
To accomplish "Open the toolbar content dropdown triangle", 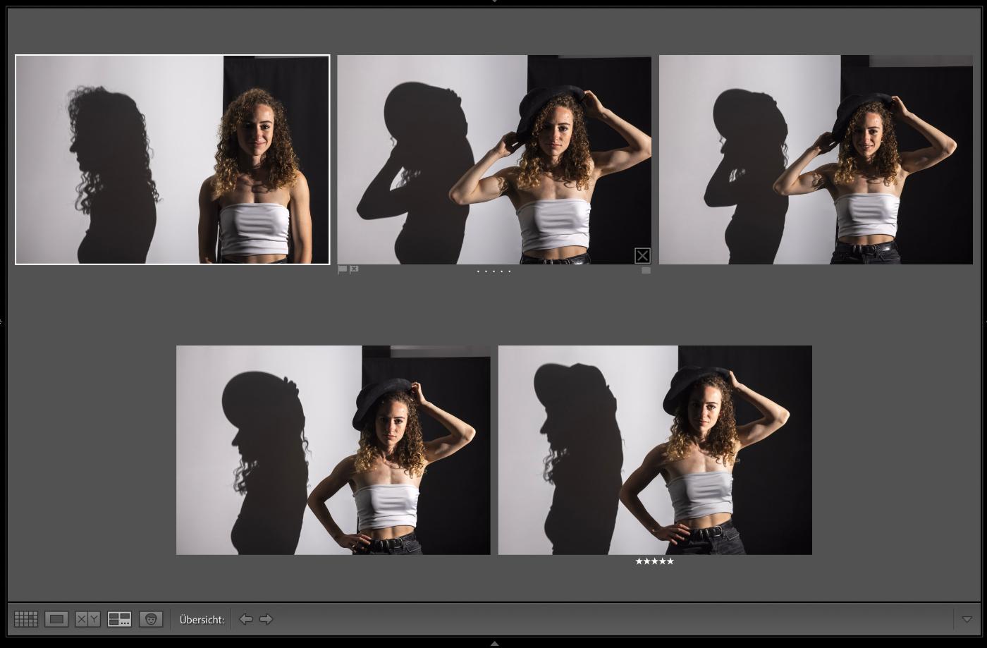I will (x=967, y=619).
